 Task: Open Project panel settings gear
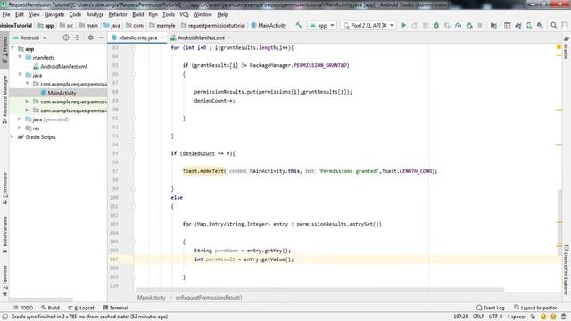point(90,37)
